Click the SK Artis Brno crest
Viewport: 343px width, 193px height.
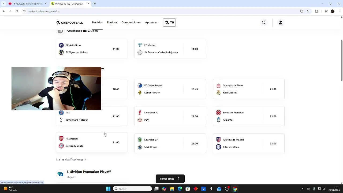pyautogui.click(x=61, y=45)
